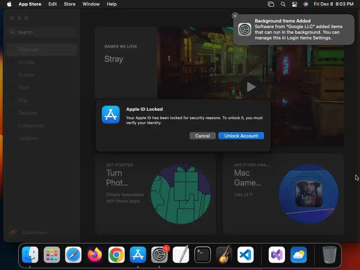The image size is (360, 270).
Task: Open Spotlight search in menu bar
Action: (x=283, y=4)
